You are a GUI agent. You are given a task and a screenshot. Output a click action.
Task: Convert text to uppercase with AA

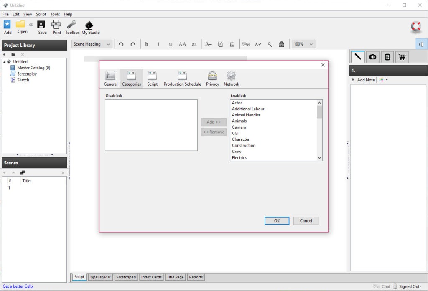(182, 44)
